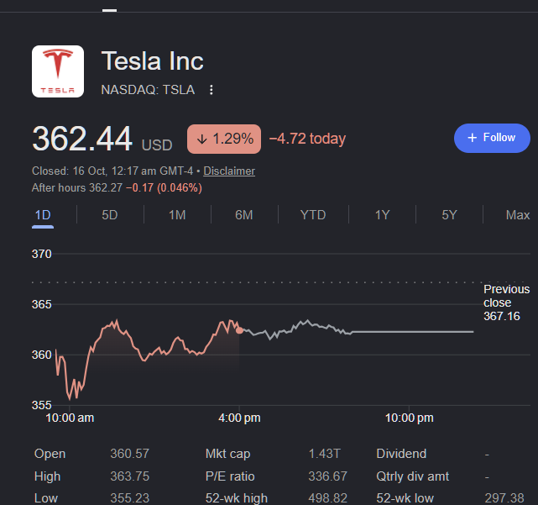Viewport: 538px width, 505px height.
Task: Switch to the 5D chart range
Action: [x=110, y=215]
